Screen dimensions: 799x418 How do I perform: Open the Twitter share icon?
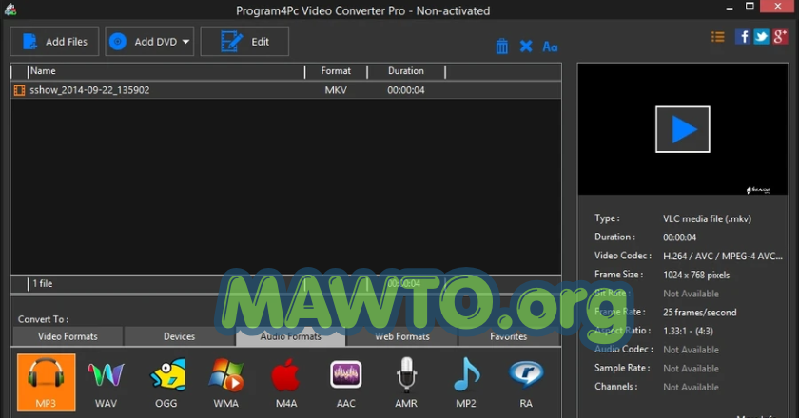(x=761, y=37)
